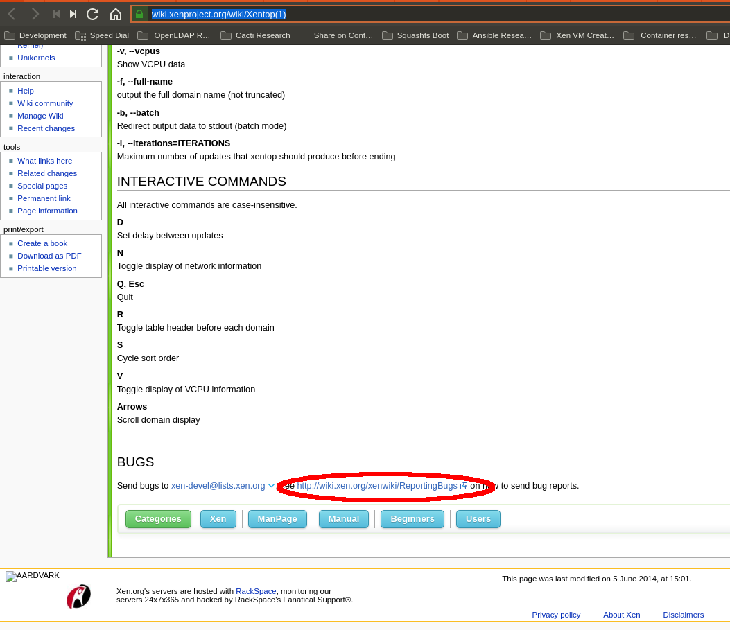Screen dimensions: 730x630
Task: Open the Speed Dial bookmark
Action: [x=102, y=35]
